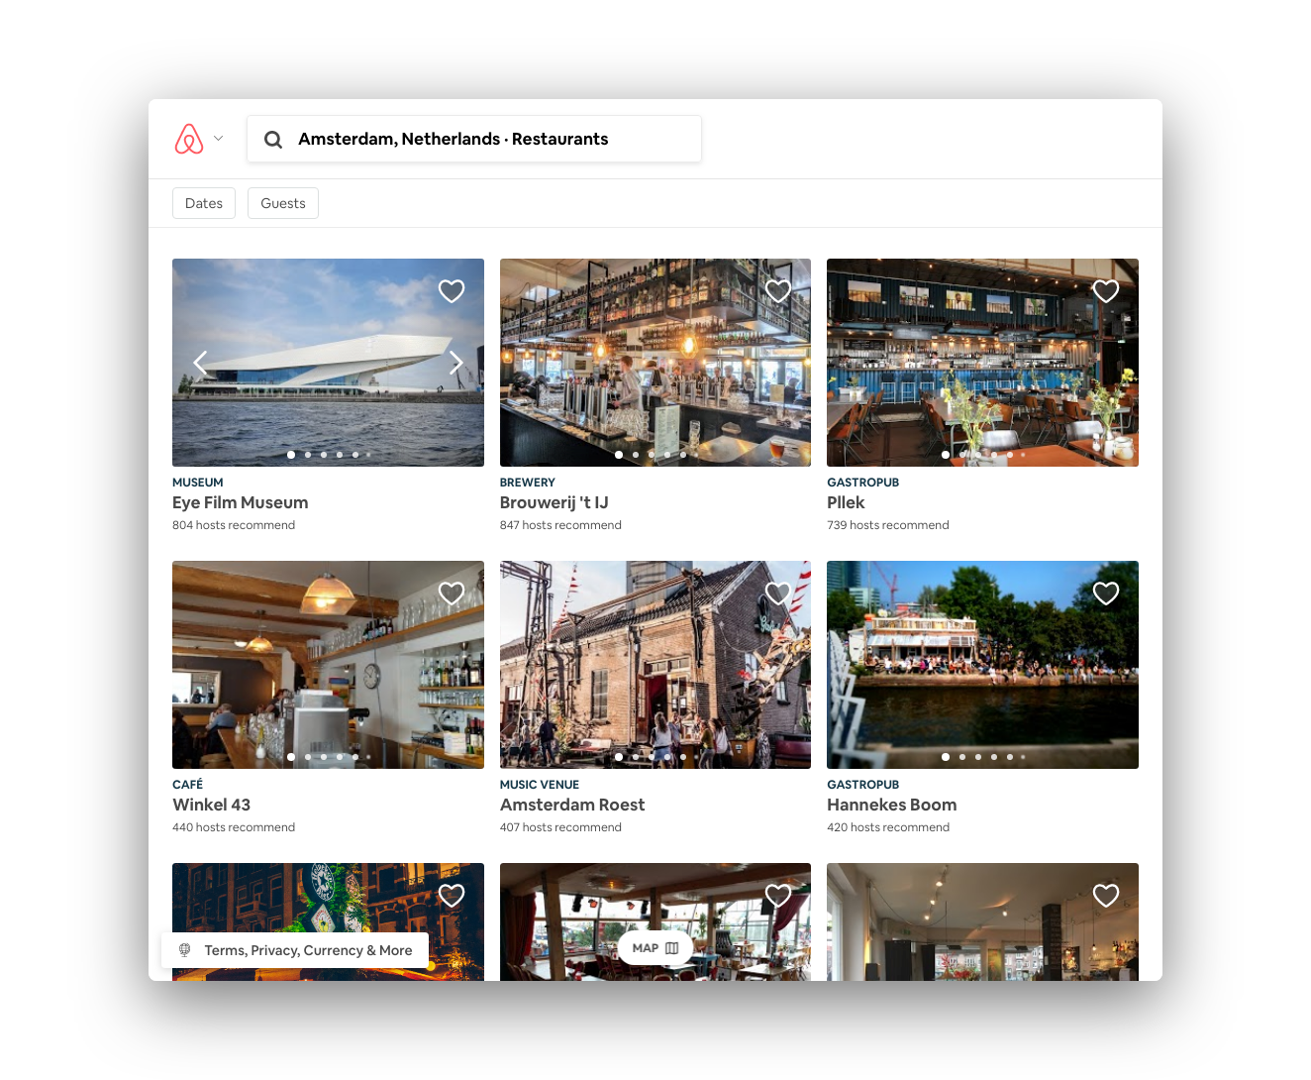The width and height of the screenshot is (1311, 1080).
Task: Toggle heart on bottom-row bright interior card
Action: tap(1106, 896)
